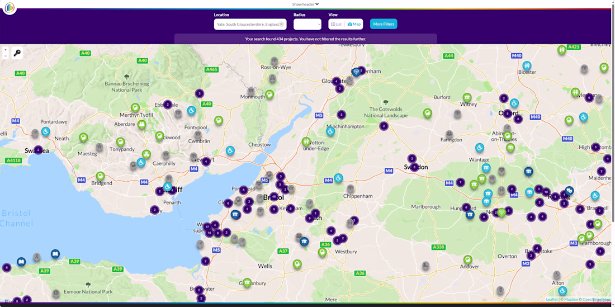Click green people pin at Wotton-under-Edge
The image size is (615, 307).
[x=306, y=141]
